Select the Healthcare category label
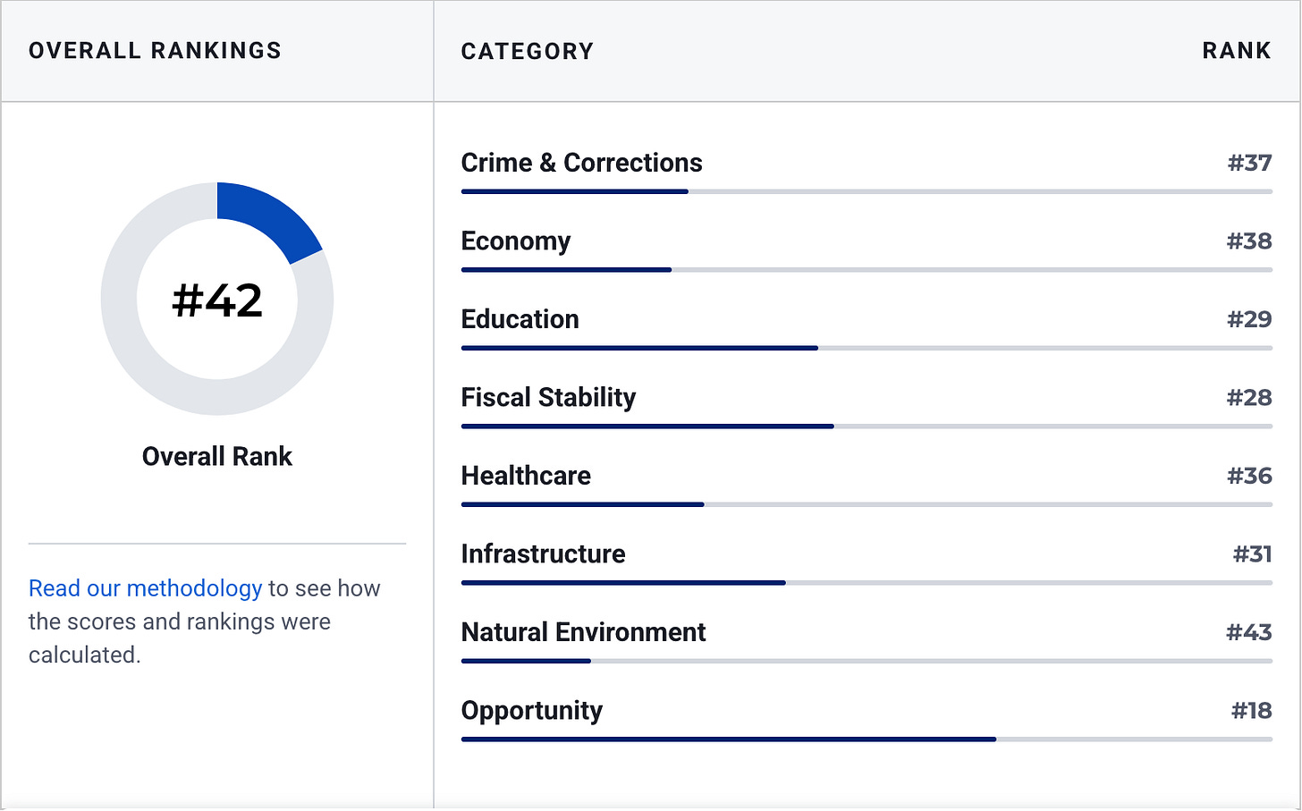The height and width of the screenshot is (811, 1302). click(x=526, y=476)
